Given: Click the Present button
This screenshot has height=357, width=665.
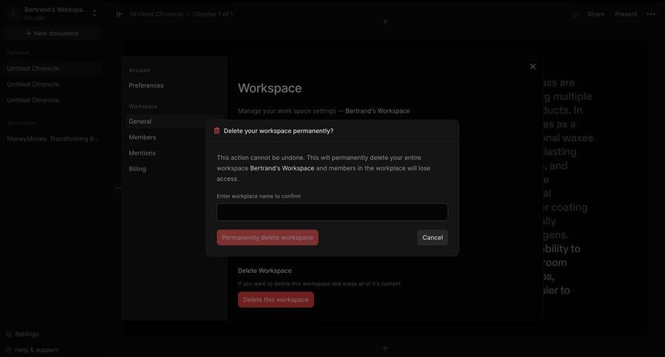Looking at the screenshot, I should (626, 14).
